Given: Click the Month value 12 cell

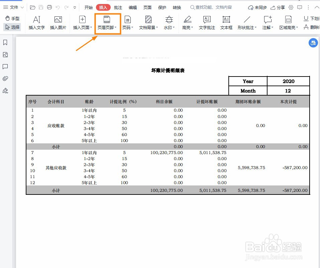Looking at the screenshot, I should pos(288,91).
